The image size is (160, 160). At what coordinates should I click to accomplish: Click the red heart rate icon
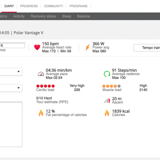37,47
